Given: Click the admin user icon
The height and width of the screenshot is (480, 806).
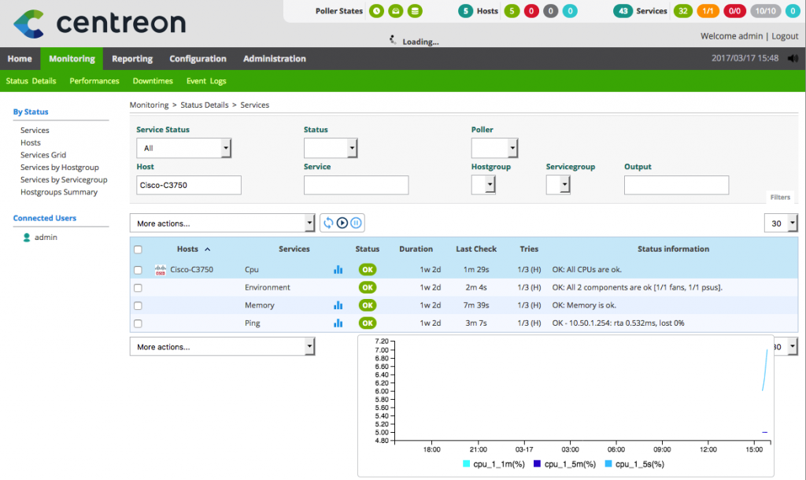Looking at the screenshot, I should coord(27,238).
